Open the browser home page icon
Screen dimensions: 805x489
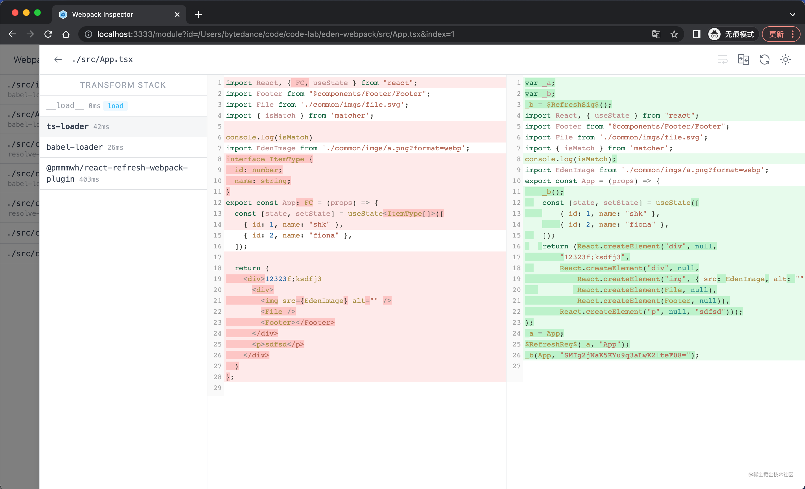(x=66, y=34)
